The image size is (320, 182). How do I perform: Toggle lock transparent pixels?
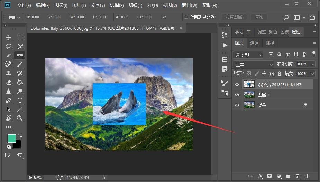click(249, 74)
